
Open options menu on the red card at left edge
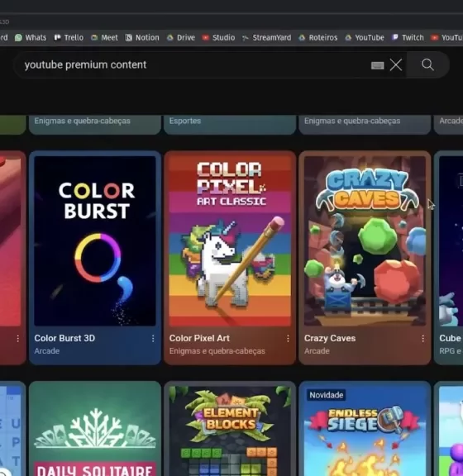click(18, 339)
